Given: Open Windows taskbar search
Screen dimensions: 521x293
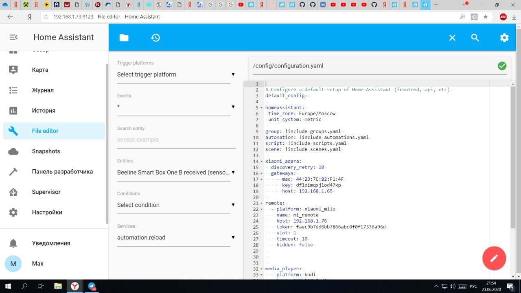Looking at the screenshot, I should coord(24,286).
